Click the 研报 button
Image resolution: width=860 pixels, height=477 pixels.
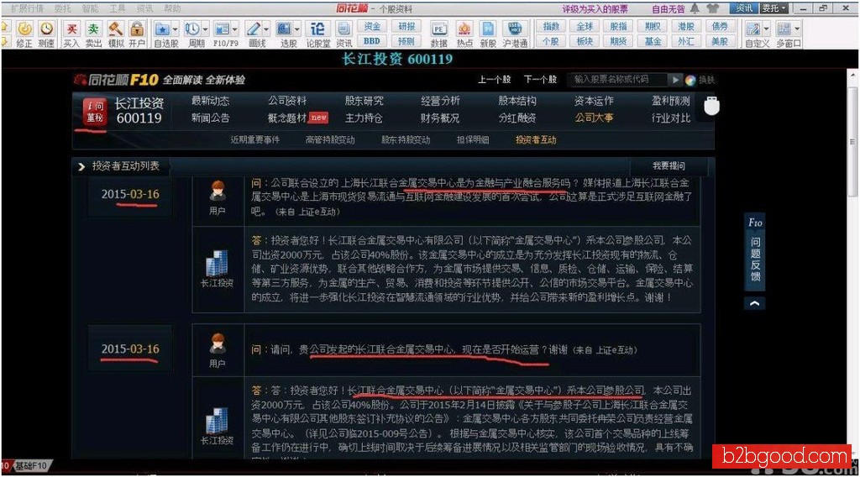pos(406,26)
